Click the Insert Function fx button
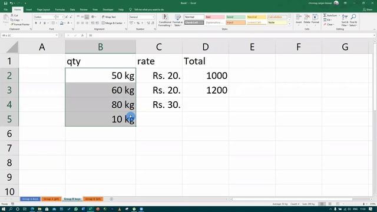This screenshot has width=377, height=212. click(x=82, y=35)
